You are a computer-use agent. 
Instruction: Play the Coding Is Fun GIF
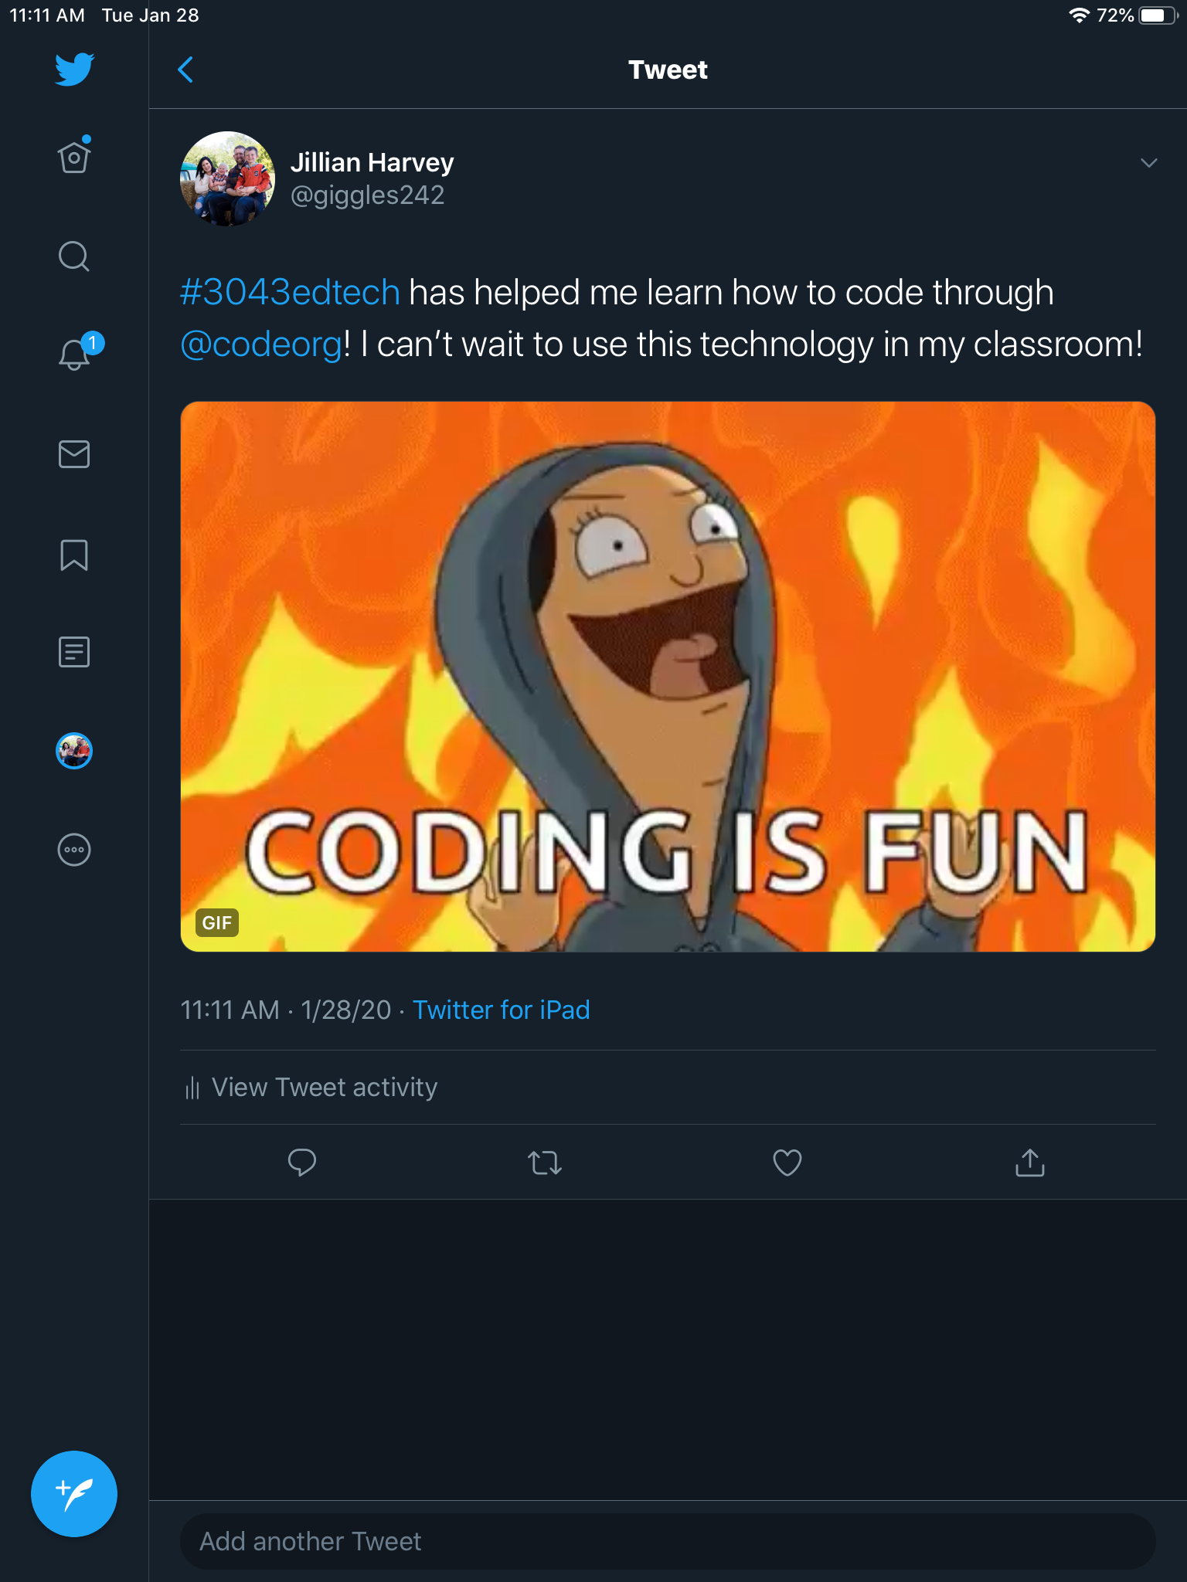click(x=668, y=676)
